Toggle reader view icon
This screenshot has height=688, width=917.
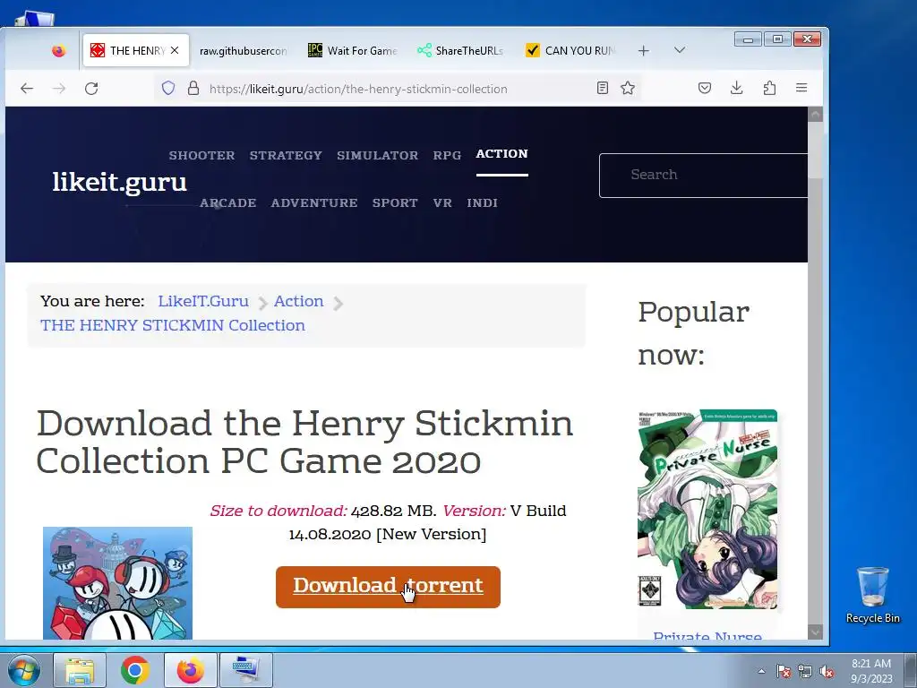click(x=603, y=89)
